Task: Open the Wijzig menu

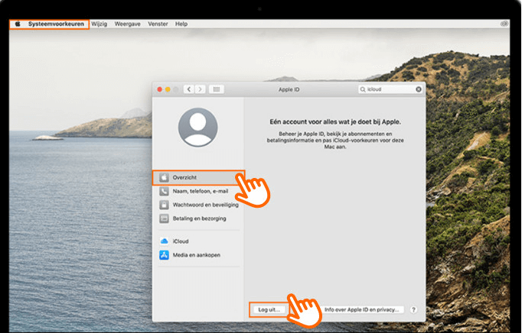Action: tap(100, 24)
